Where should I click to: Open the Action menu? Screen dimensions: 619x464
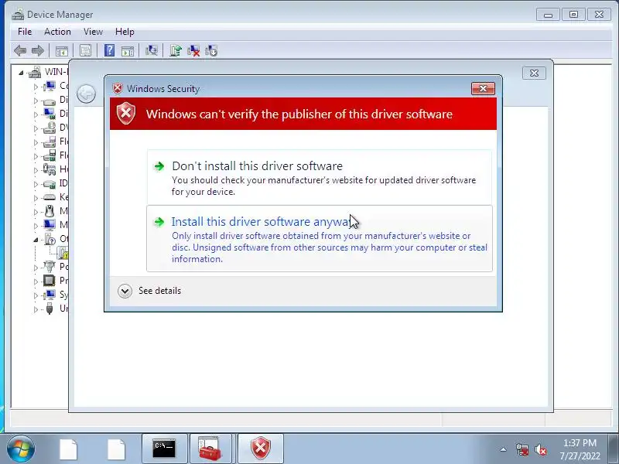(x=57, y=32)
